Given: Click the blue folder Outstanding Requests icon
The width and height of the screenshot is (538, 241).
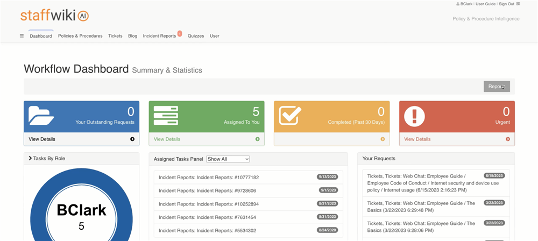Looking at the screenshot, I should coord(41,116).
